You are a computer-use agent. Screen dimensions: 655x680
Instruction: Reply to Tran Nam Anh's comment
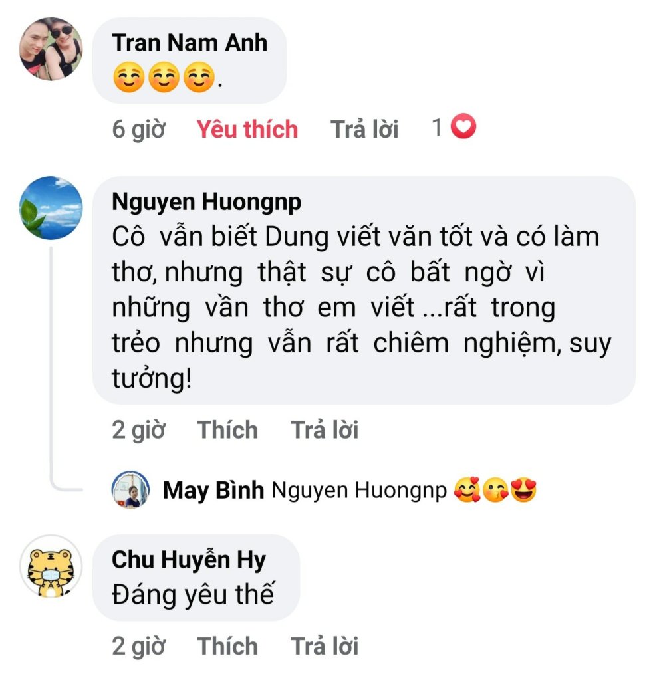tap(364, 129)
